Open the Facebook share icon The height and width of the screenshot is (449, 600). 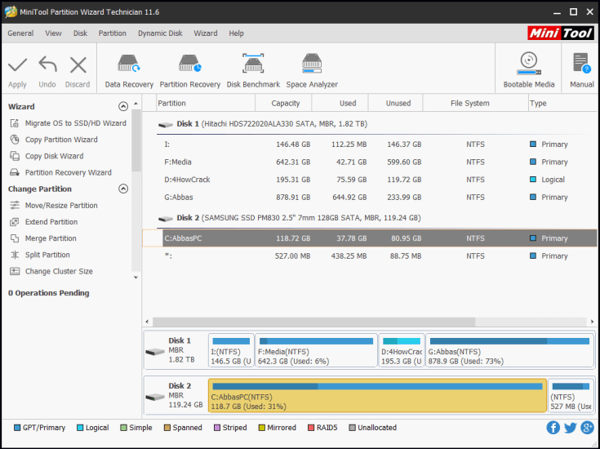(553, 428)
